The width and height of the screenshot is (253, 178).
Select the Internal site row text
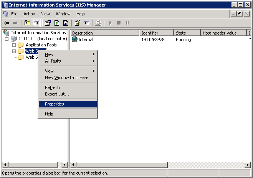coord(86,40)
